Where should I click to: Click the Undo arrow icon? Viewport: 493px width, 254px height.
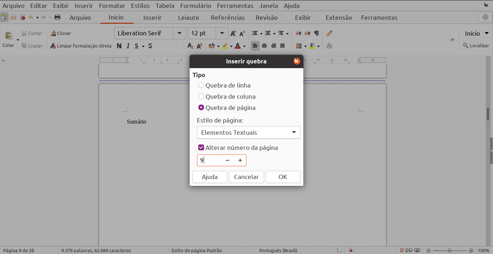(31, 17)
